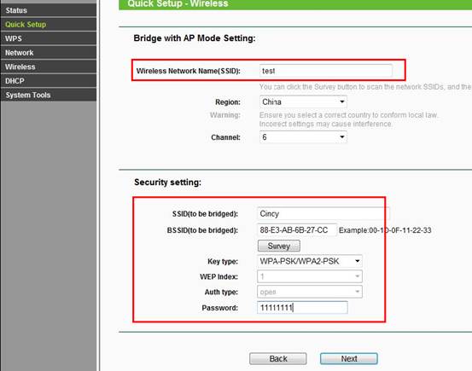This screenshot has width=472, height=371.
Task: Click the 'Warning:' label
Action: pos(225,115)
